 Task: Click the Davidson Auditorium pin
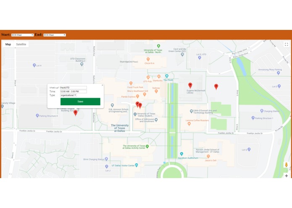tap(182, 154)
